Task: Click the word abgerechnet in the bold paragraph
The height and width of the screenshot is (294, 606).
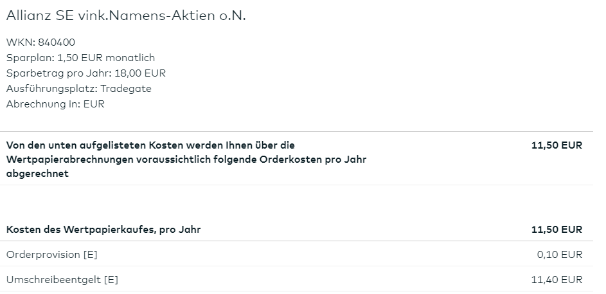Action: pyautogui.click(x=37, y=173)
